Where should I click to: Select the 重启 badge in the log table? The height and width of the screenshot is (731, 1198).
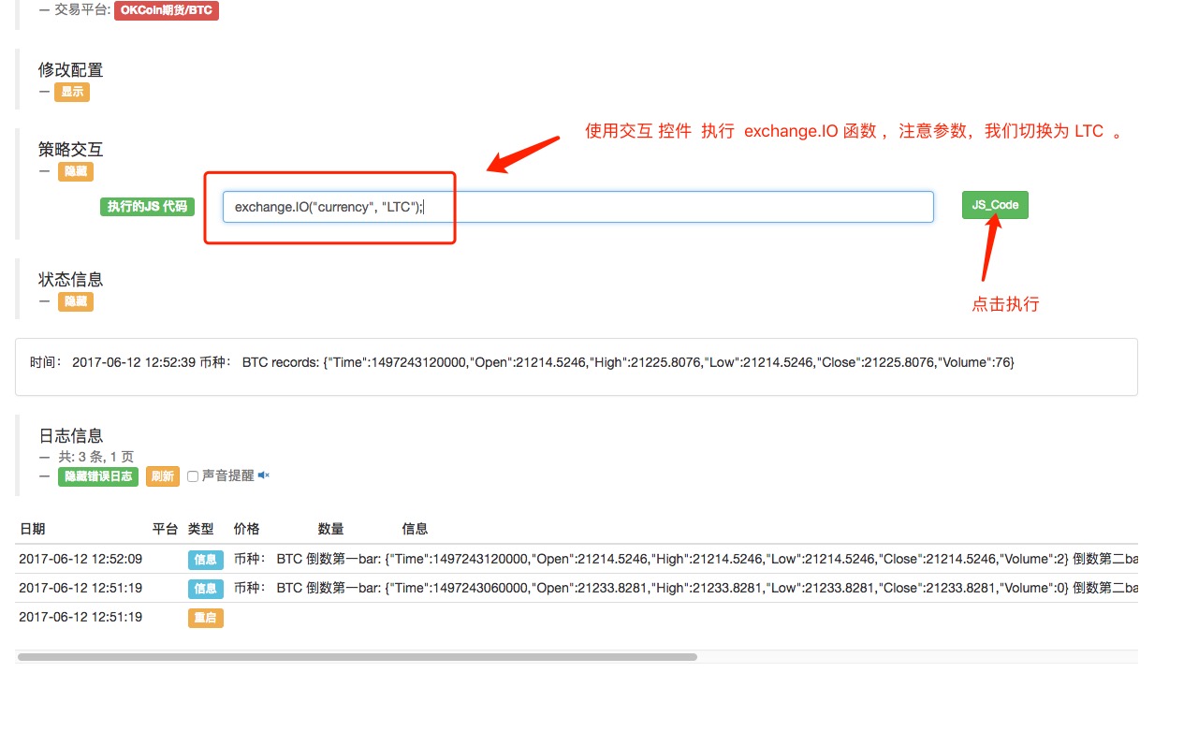pos(206,618)
